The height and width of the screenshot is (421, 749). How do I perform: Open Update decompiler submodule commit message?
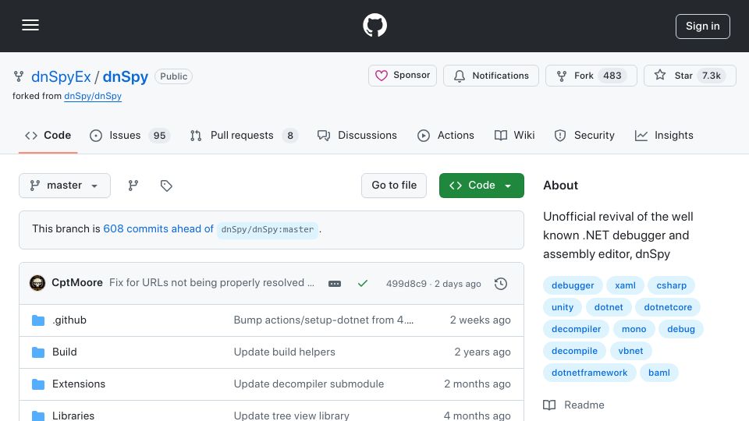pyautogui.click(x=309, y=384)
